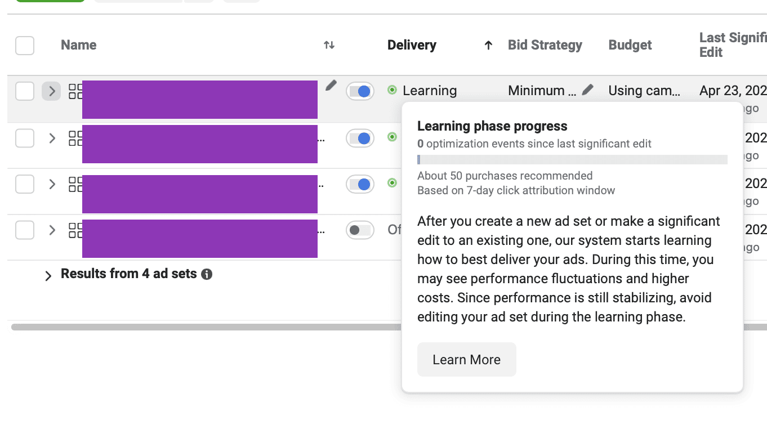Expand the second ad set row chevron
Screen dimensions: 767x438
(52, 138)
